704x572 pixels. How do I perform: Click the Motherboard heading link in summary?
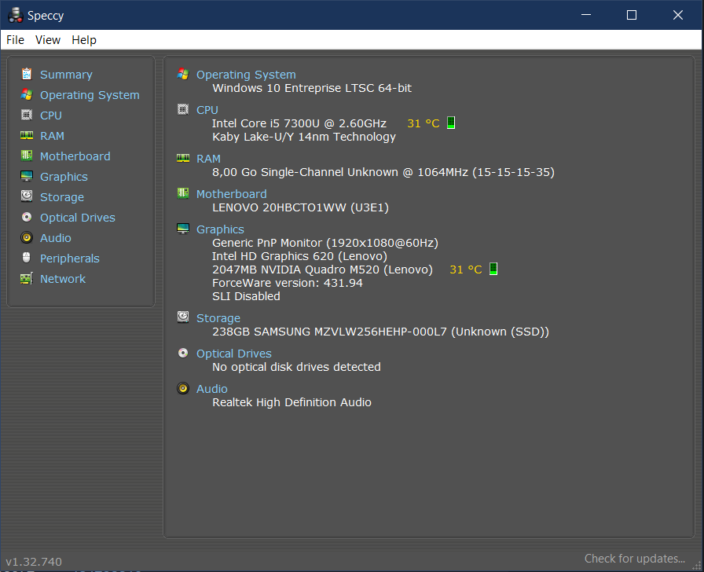click(231, 194)
